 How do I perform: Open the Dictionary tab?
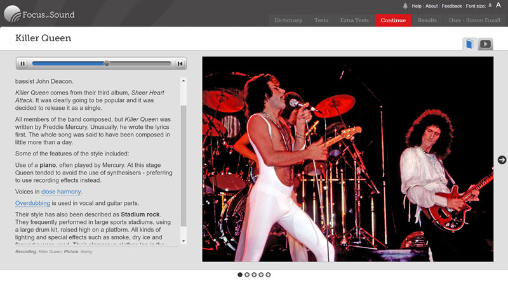click(288, 20)
